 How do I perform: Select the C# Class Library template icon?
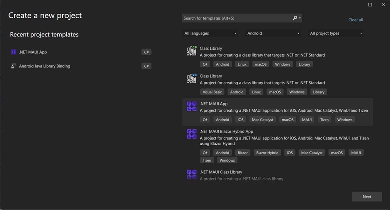pos(192,51)
